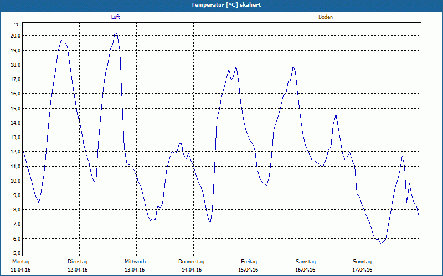Click the brown 'Boden' legend label
The image size is (443, 276).
pos(326,17)
